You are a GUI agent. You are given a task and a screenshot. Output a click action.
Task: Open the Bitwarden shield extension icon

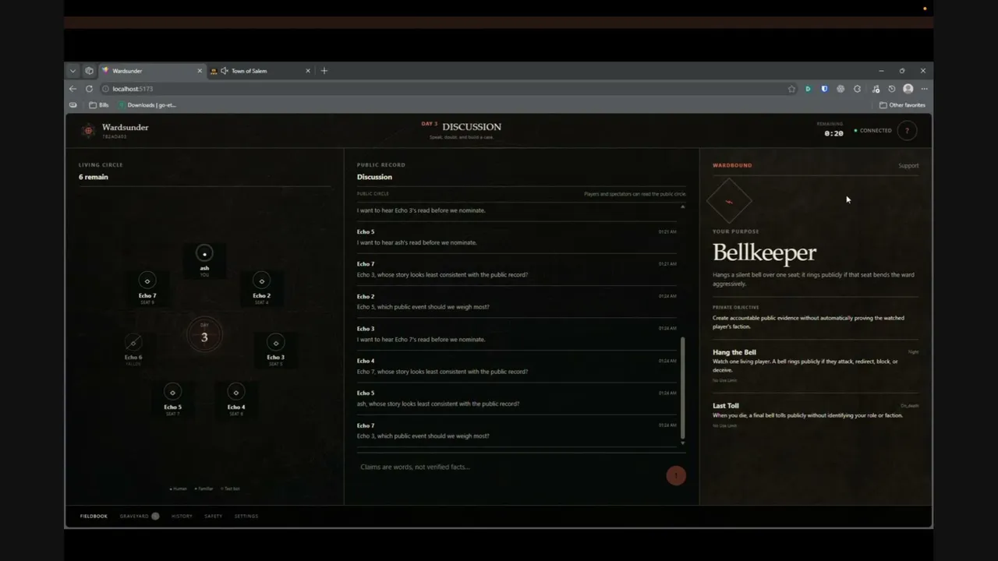tap(824, 89)
